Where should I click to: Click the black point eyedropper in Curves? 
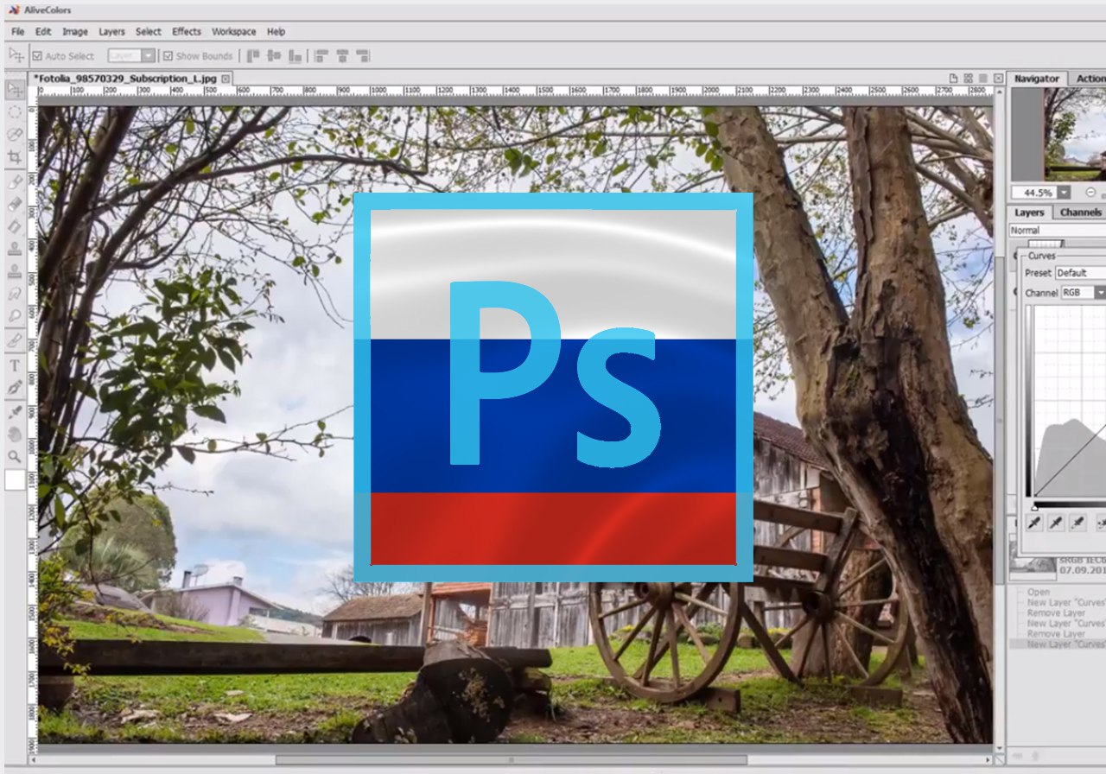coord(1034,523)
